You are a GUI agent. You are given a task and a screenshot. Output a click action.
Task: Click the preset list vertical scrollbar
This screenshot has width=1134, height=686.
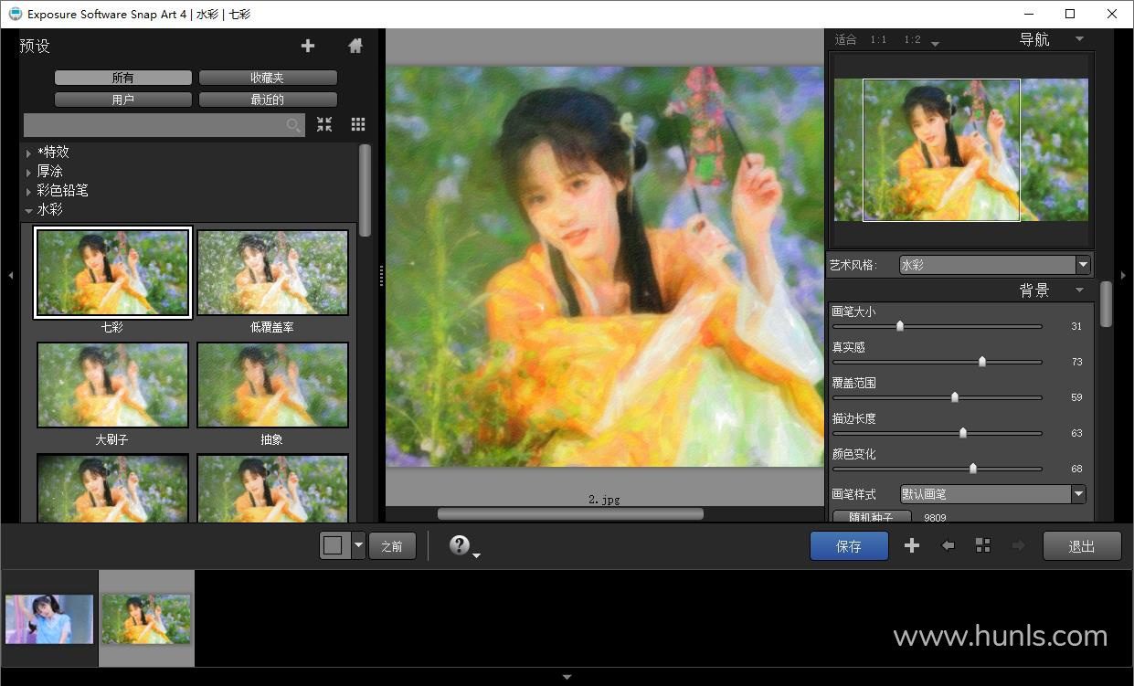point(365,190)
